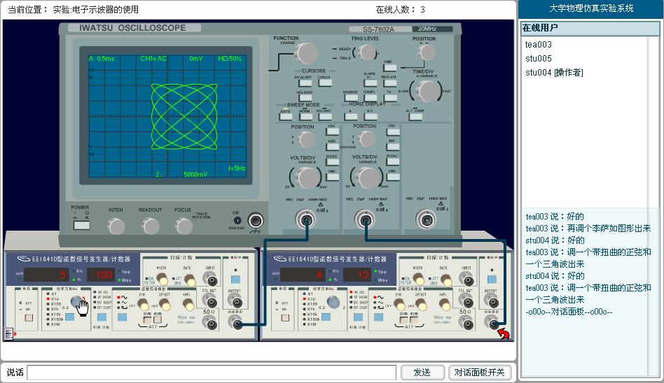
Task: Click the oscilloscope CH1 input connector
Action: 306,222
